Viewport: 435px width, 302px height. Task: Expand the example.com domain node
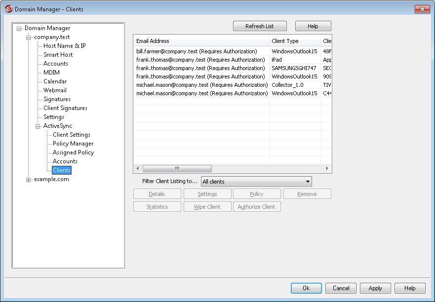tap(29, 180)
